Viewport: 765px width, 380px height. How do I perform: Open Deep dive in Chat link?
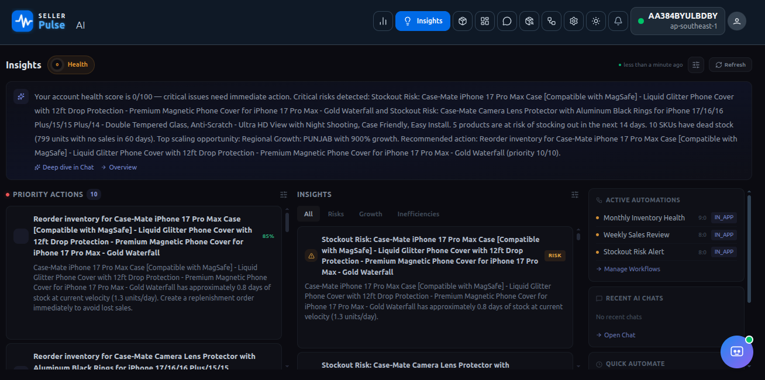64,167
